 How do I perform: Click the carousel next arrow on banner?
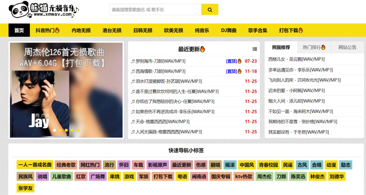point(115,90)
